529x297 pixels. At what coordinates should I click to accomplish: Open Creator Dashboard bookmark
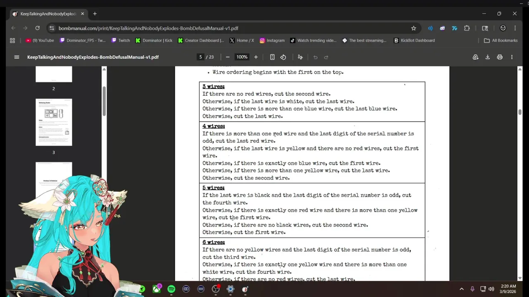[x=201, y=40]
